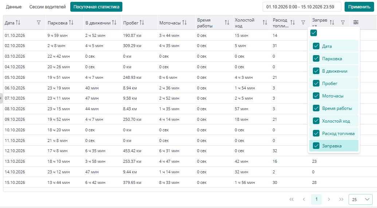The width and height of the screenshot is (377, 208).
Task: Click the 6 ч 35 мин moving cell
Action: [x=95, y=151]
